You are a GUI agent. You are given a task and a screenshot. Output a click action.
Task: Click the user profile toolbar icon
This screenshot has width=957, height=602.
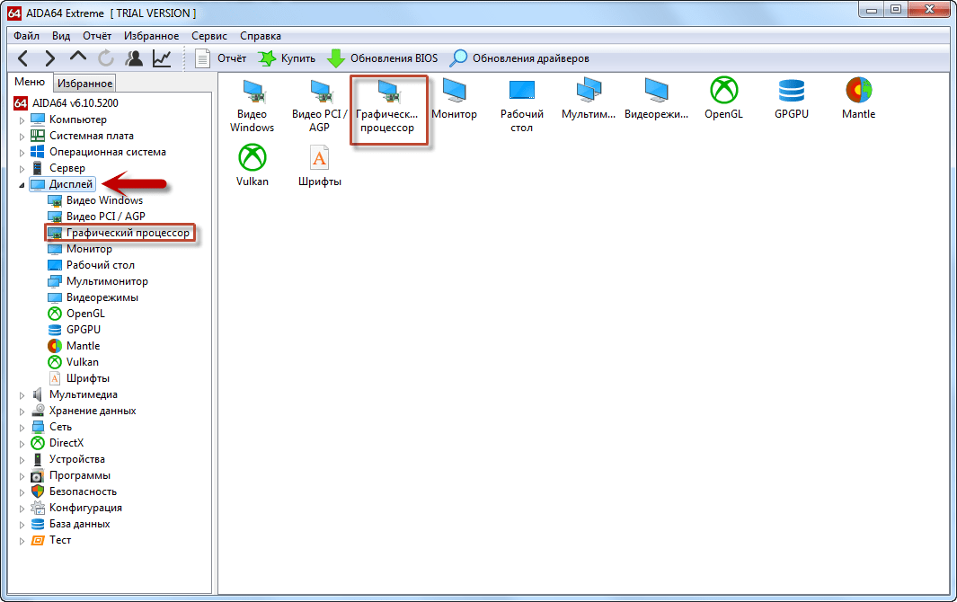(x=135, y=58)
